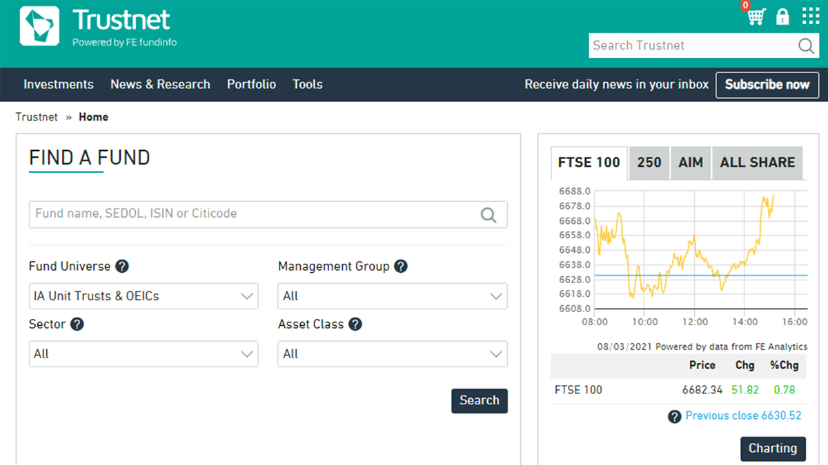Viewport: 828px width, 465px height.
Task: Click the Trustnet wordmark in header
Action: point(121,20)
